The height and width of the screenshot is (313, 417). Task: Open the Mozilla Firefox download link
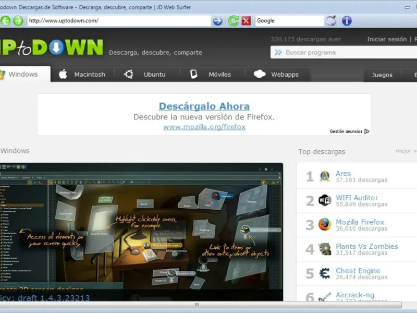pos(360,222)
